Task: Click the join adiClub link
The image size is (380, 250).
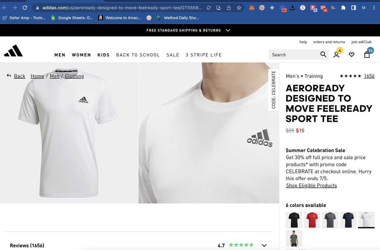Action: tap(361, 42)
